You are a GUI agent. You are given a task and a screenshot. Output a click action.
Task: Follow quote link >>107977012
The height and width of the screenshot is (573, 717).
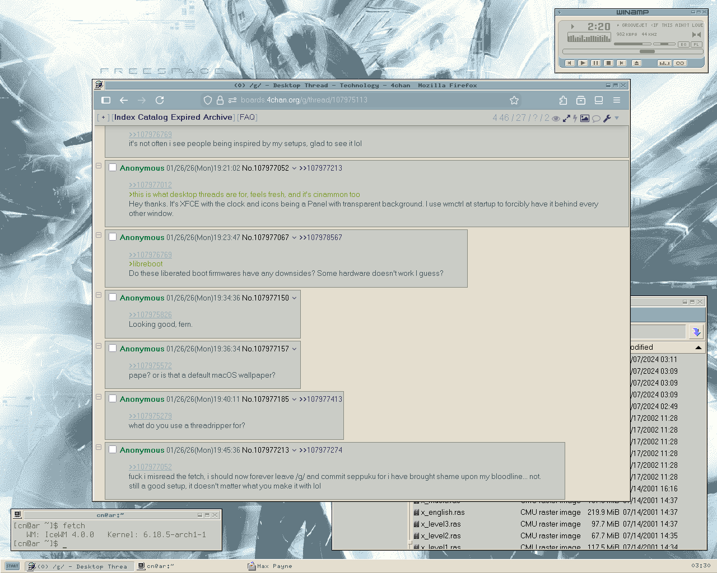pos(150,185)
